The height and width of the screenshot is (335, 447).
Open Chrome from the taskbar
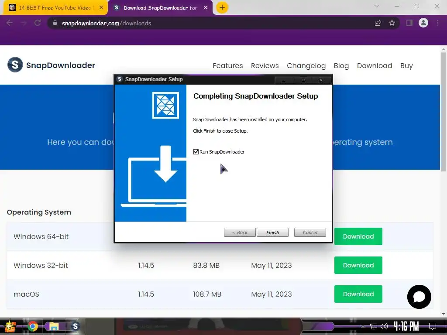pos(33,326)
